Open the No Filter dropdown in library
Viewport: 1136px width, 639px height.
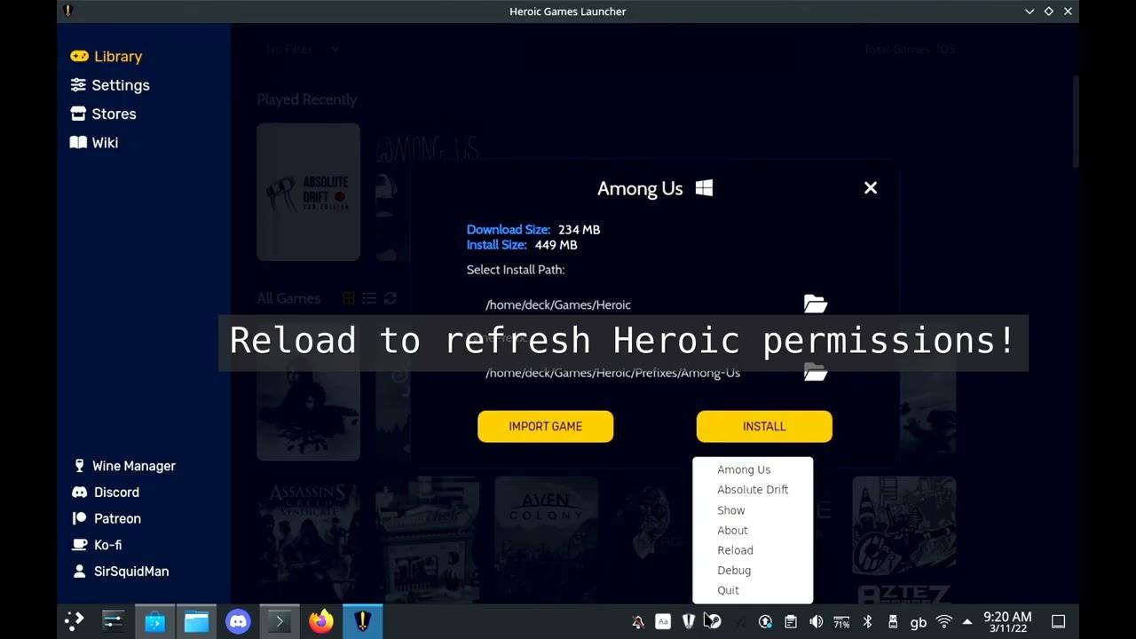[303, 50]
